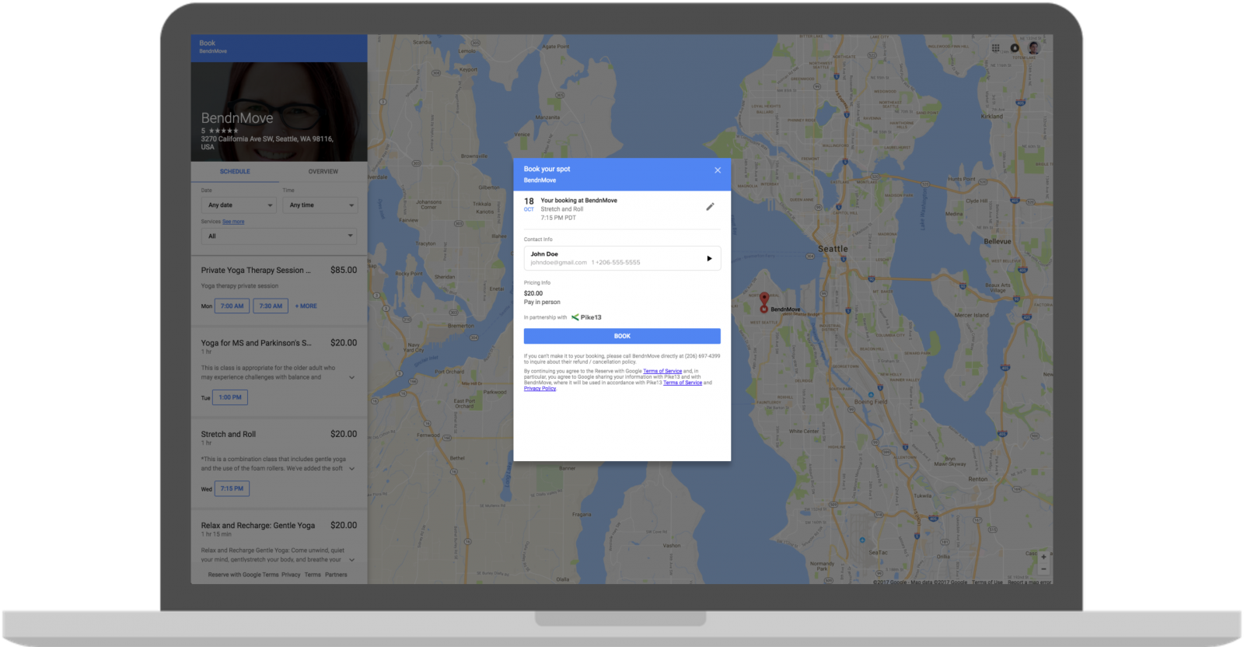This screenshot has height=647, width=1244.
Task: Select the 1:00 PM Tuesday time slot
Action: pyautogui.click(x=230, y=397)
